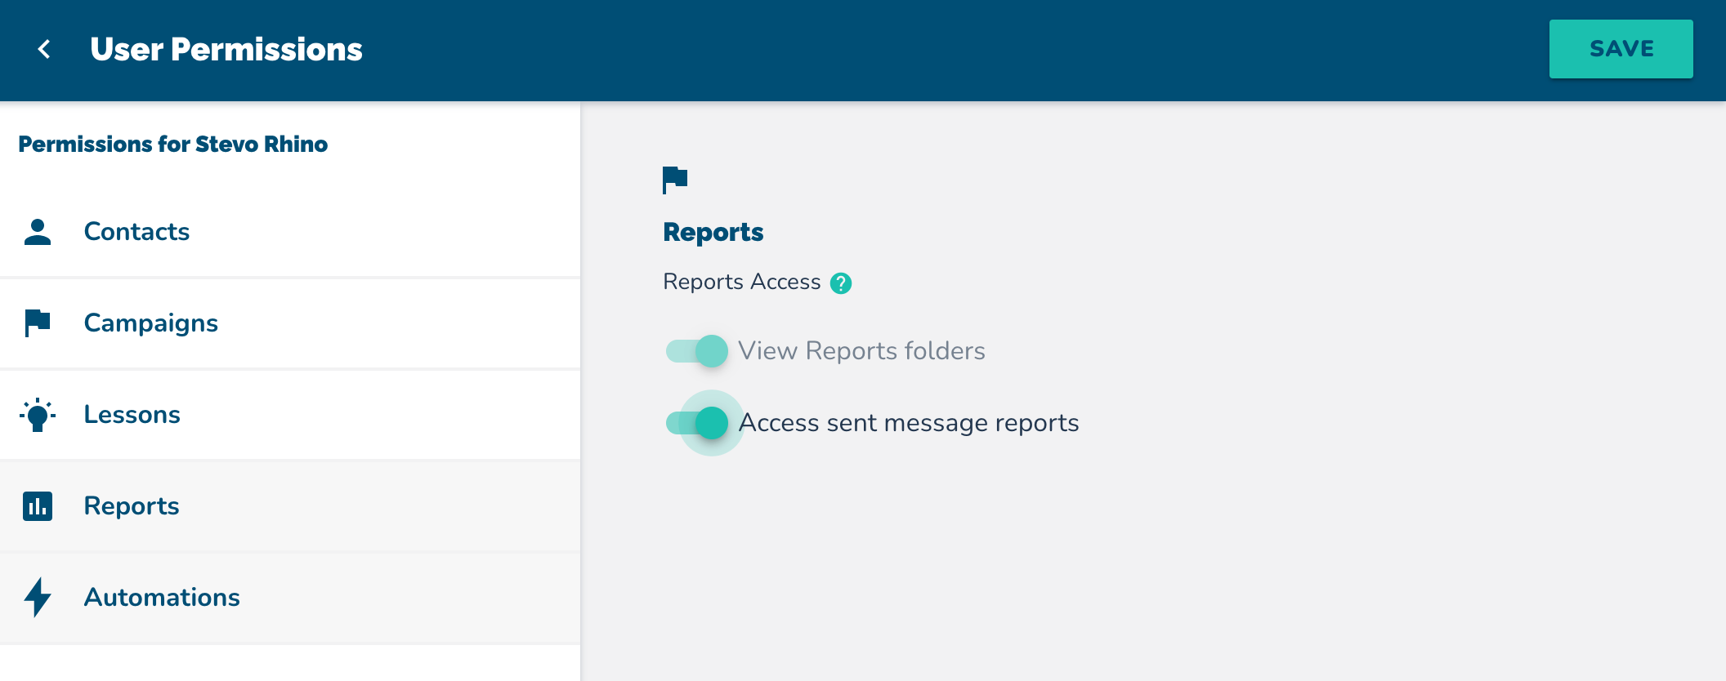Click the Contacts person icon
Image resolution: width=1726 pixels, height=681 pixels.
tap(38, 232)
